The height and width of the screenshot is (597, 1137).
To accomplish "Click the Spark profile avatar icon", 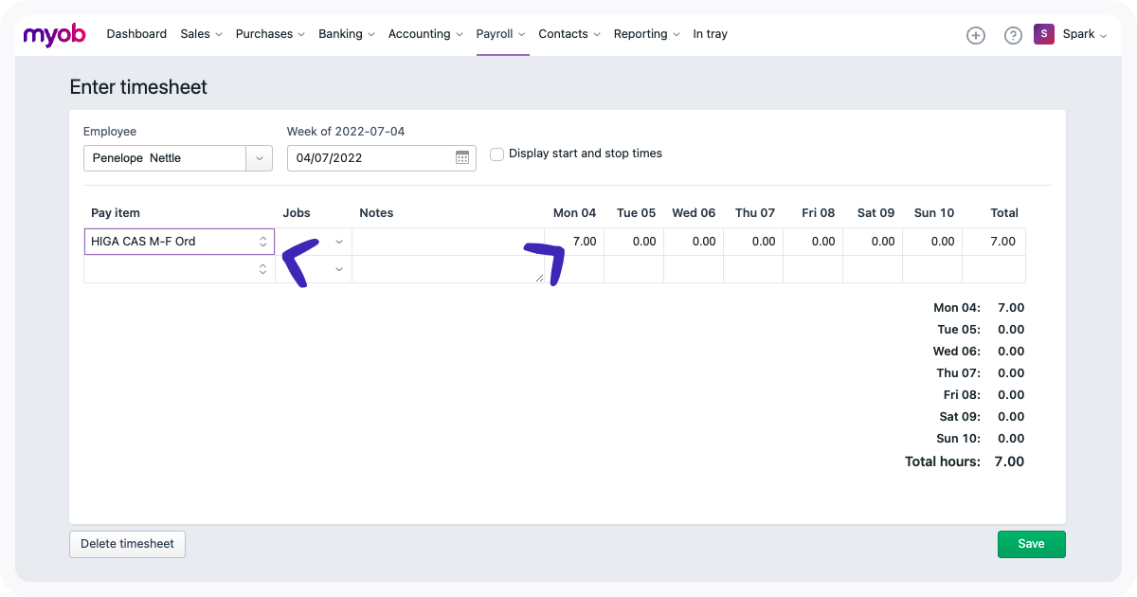I will point(1044,34).
